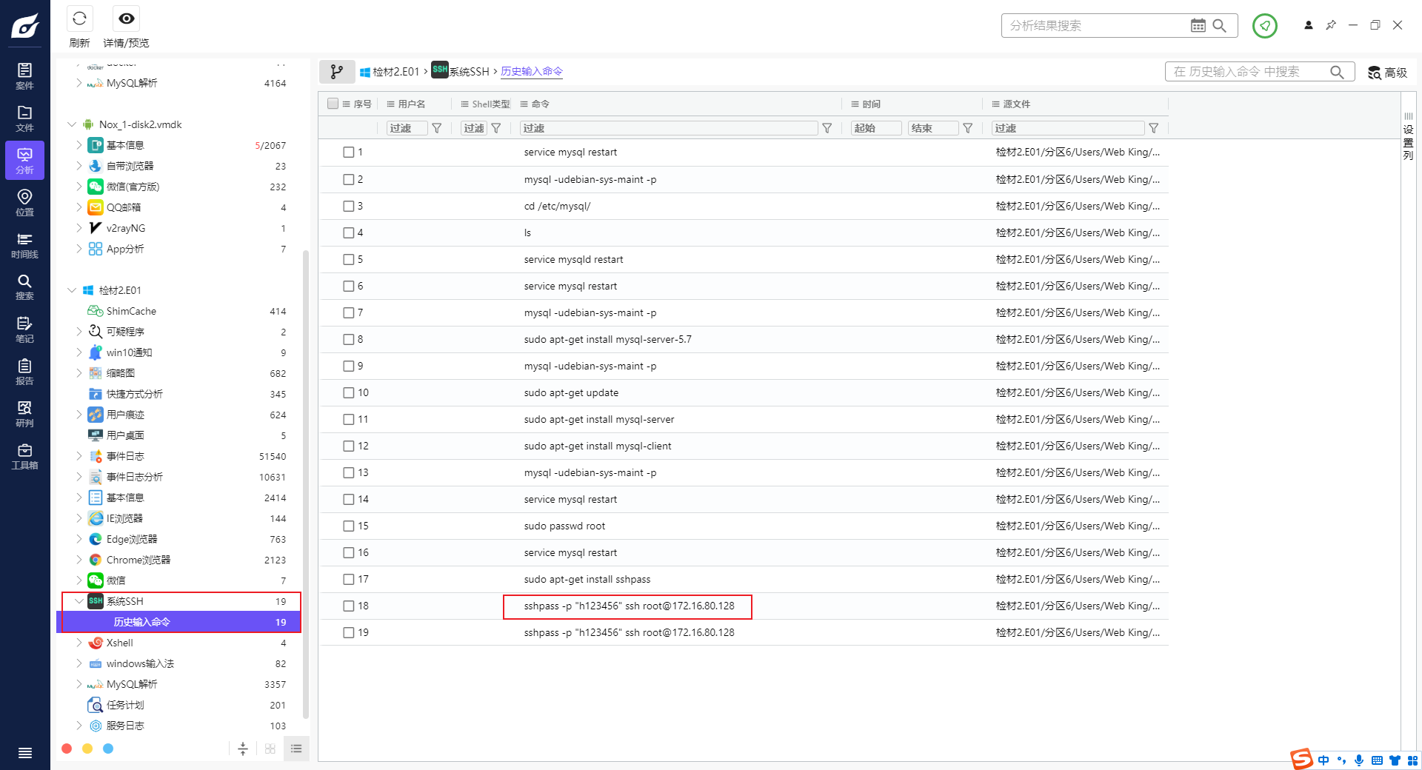Click the green compass navigation icon
The width and height of the screenshot is (1422, 770).
pos(1264,26)
